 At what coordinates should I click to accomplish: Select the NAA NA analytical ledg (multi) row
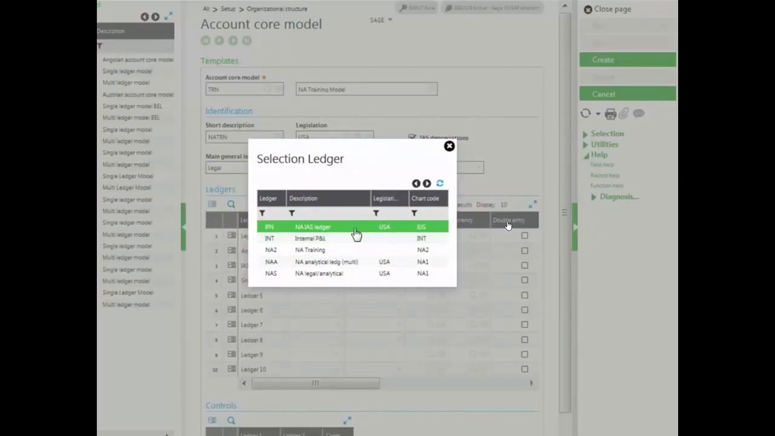pyautogui.click(x=352, y=262)
